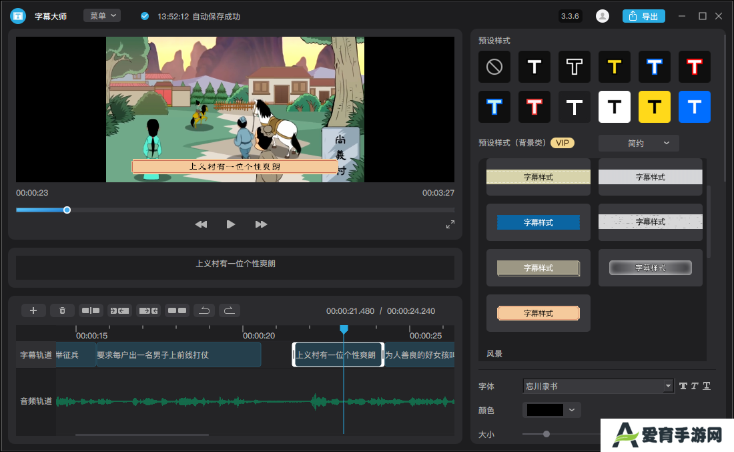This screenshot has width=734, height=452.
Task: Select the no-style preset icon
Action: pos(494,67)
